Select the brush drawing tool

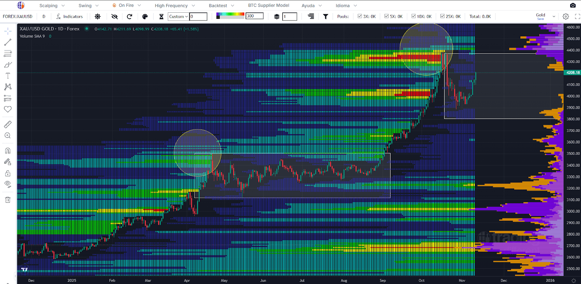pos(8,65)
